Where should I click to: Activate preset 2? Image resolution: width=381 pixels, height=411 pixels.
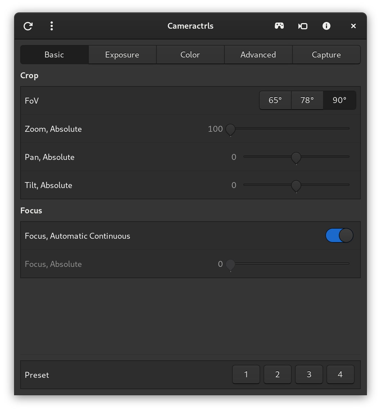click(278, 374)
